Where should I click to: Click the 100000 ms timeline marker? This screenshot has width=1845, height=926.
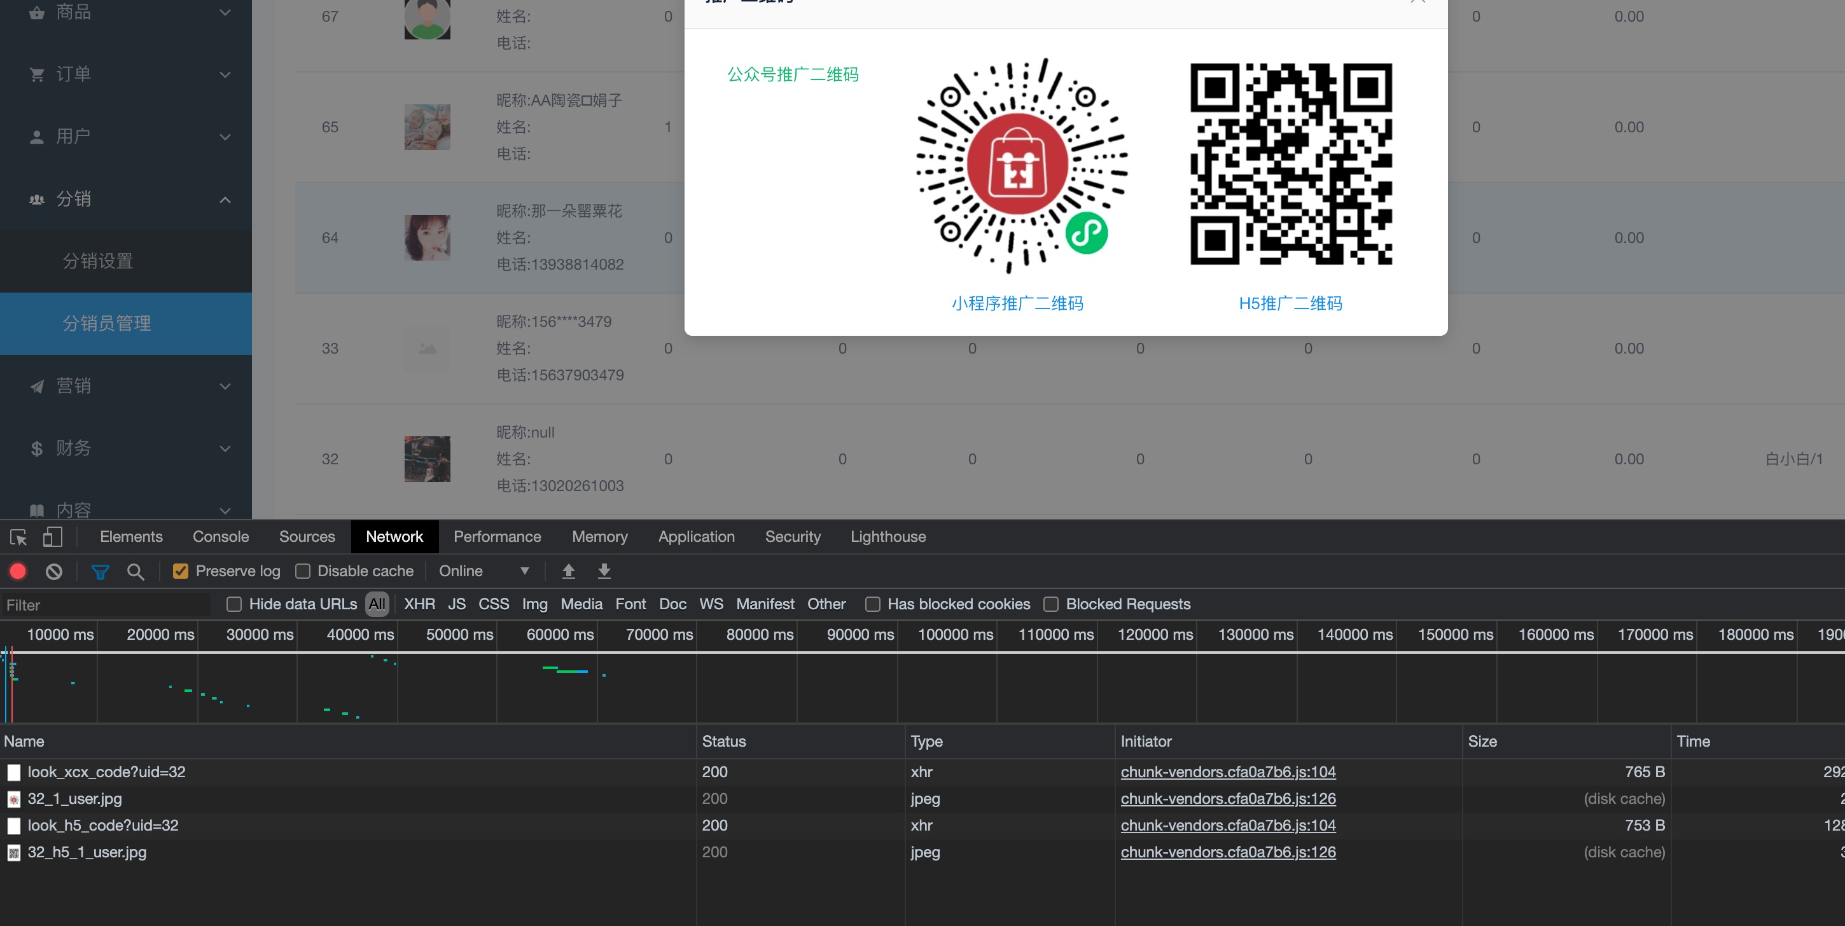point(956,635)
